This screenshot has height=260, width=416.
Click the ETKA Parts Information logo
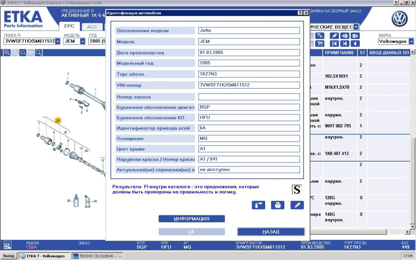point(24,19)
